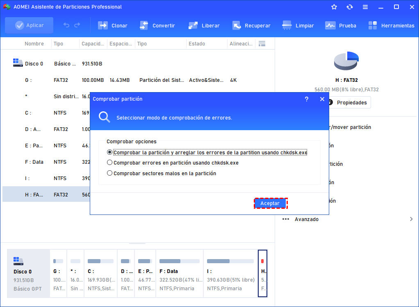This screenshot has height=307, width=419.
Task: Open the Herramientas menu
Action: (x=391, y=26)
